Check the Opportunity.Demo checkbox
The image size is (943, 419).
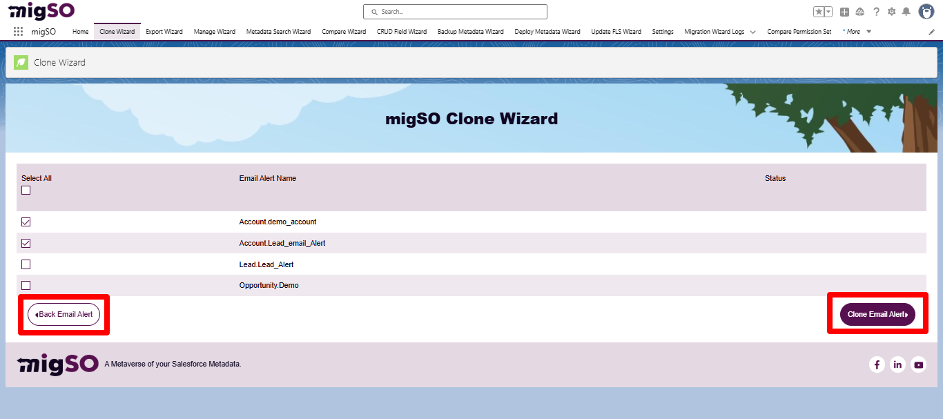26,285
